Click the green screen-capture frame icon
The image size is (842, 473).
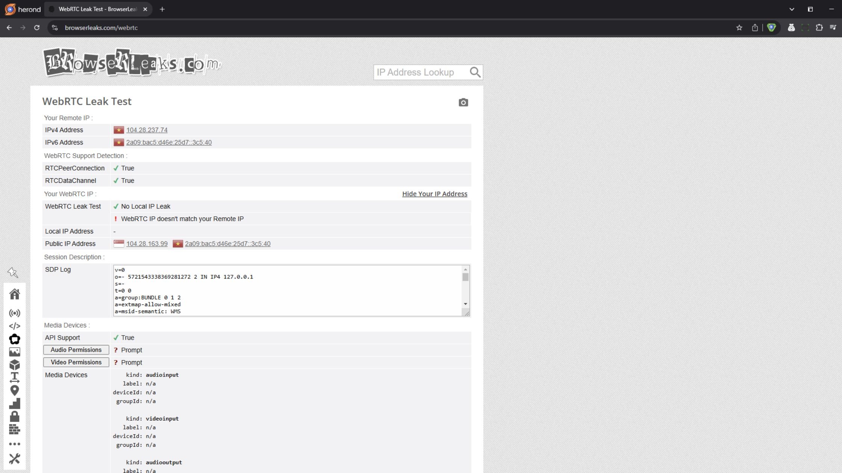click(x=805, y=28)
